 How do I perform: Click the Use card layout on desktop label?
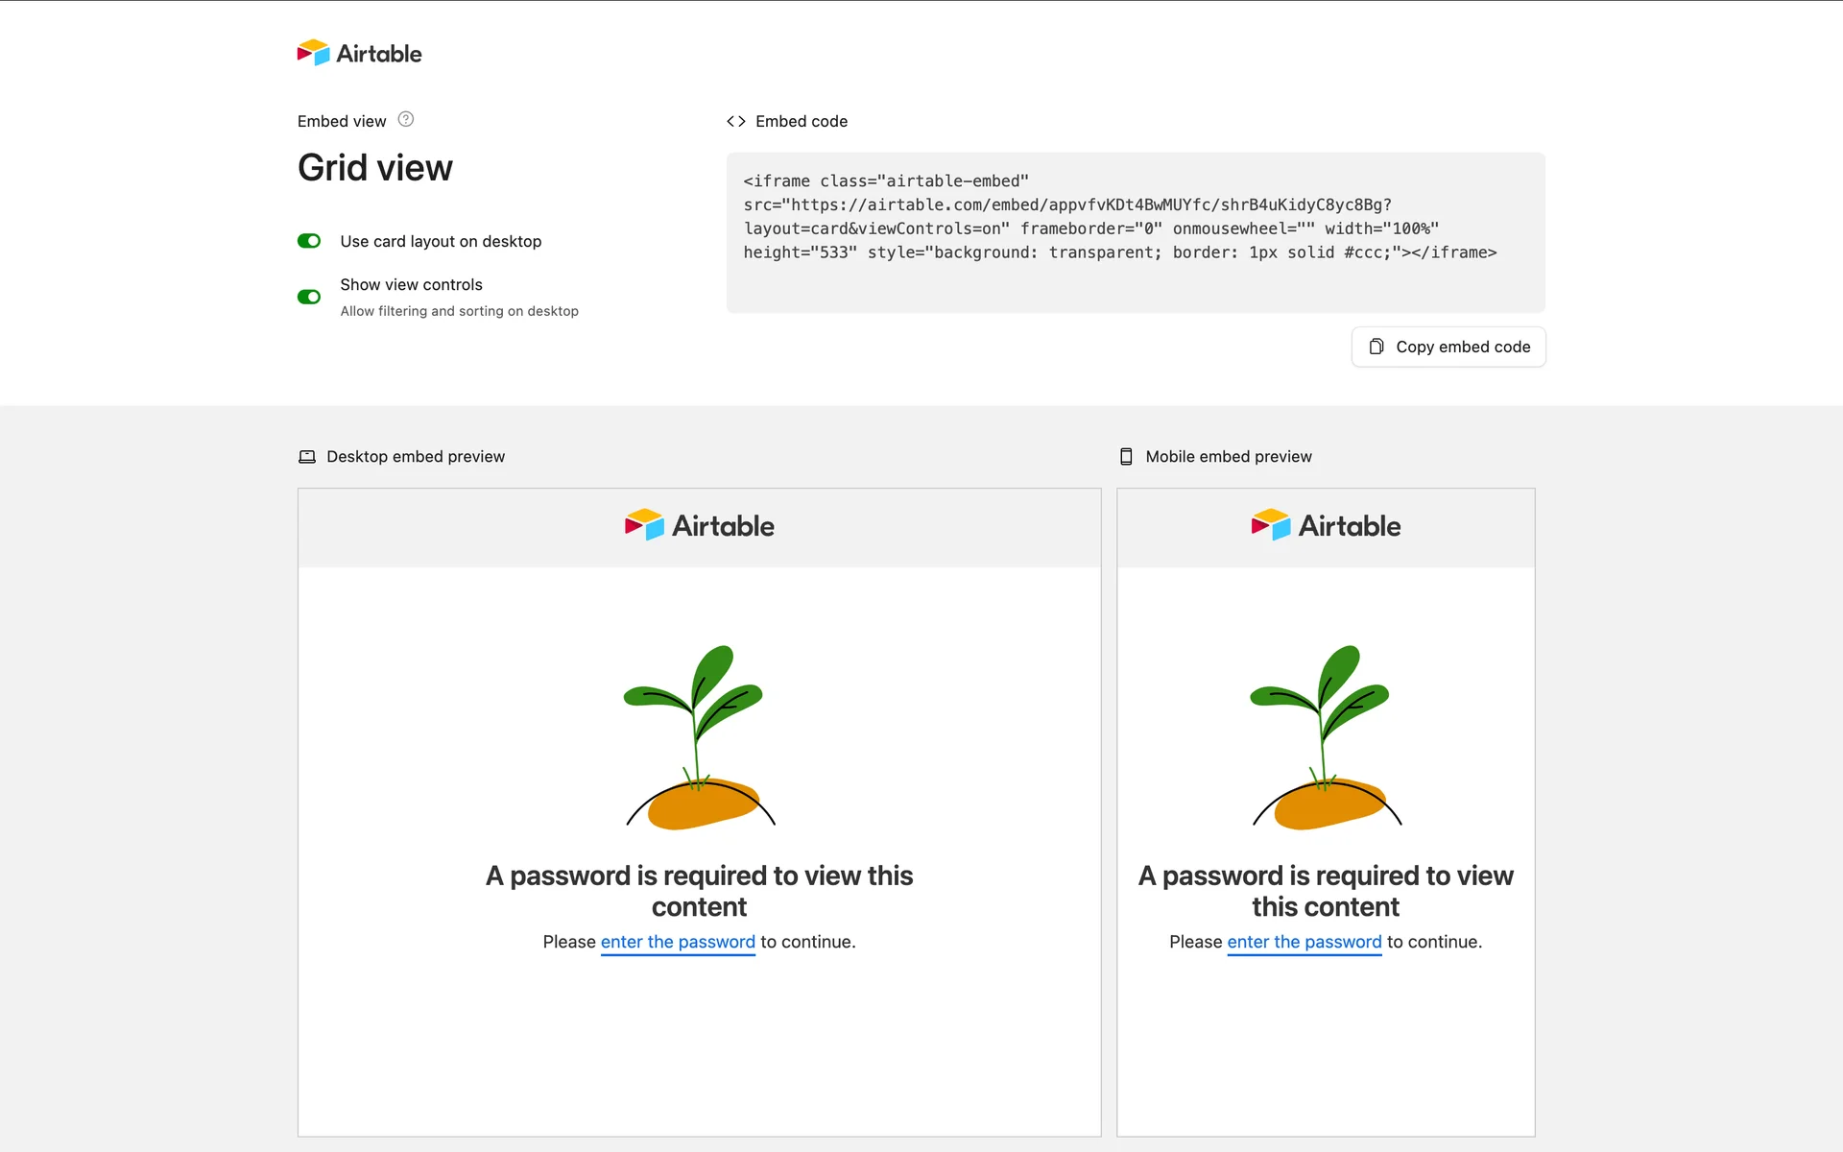click(x=441, y=241)
